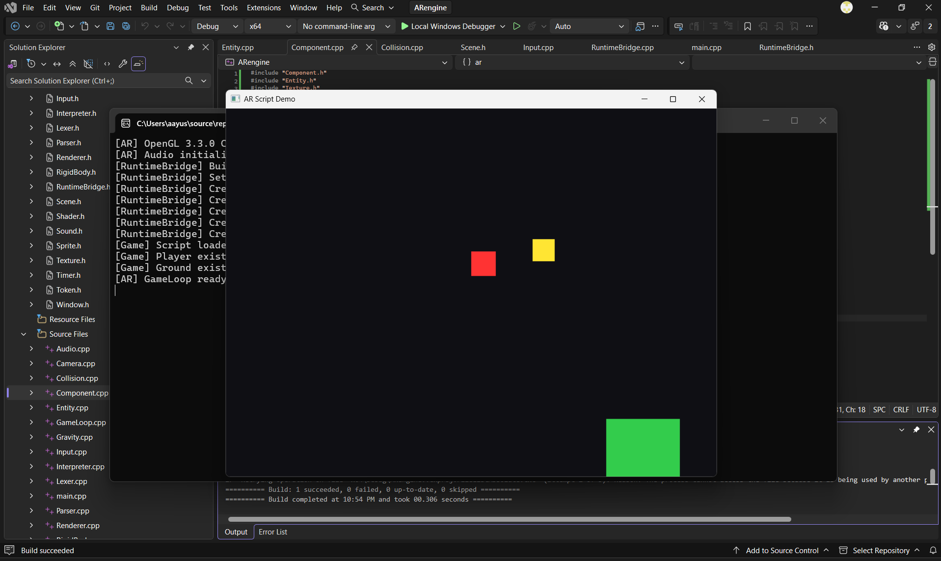Click the Open File icon in toolbar
This screenshot has height=561, width=941.
(84, 26)
